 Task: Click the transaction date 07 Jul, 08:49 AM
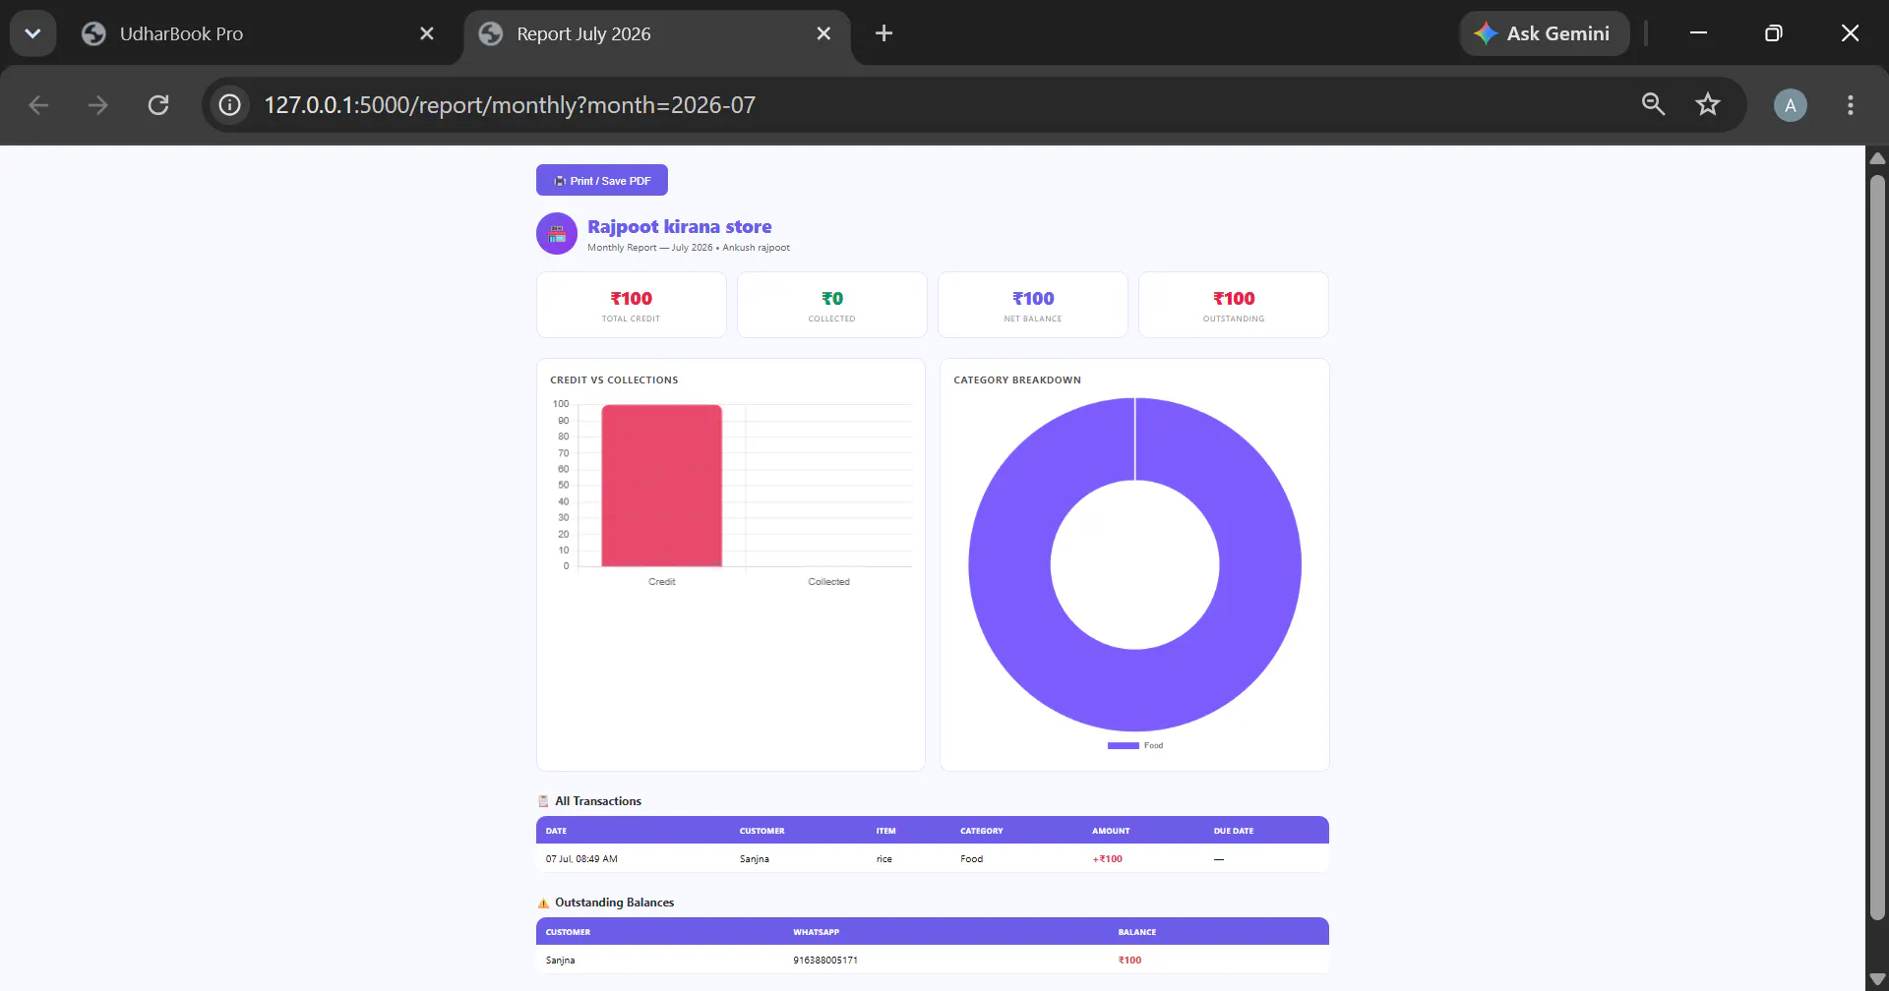tap(581, 859)
